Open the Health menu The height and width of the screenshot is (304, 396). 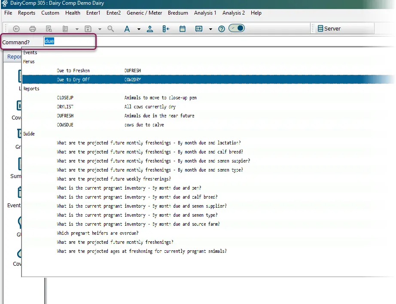[73, 13]
